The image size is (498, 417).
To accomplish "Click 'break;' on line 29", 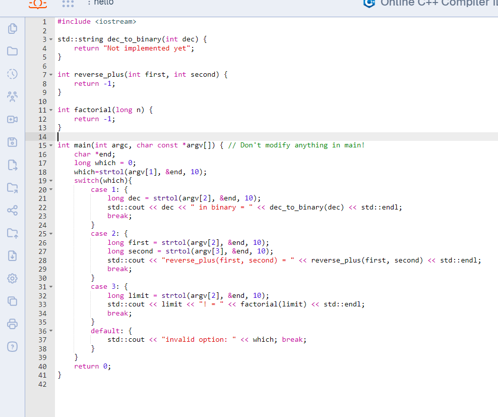I will pos(119,269).
